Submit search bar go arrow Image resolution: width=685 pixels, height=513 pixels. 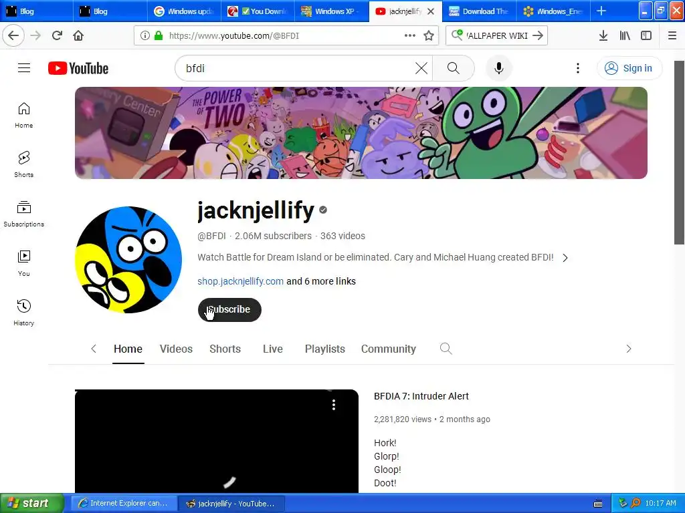539,35
